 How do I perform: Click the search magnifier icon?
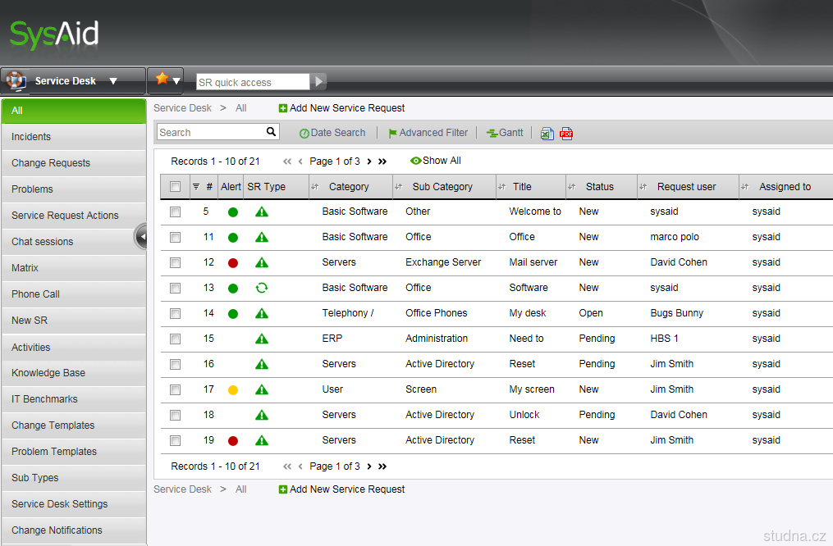(271, 132)
